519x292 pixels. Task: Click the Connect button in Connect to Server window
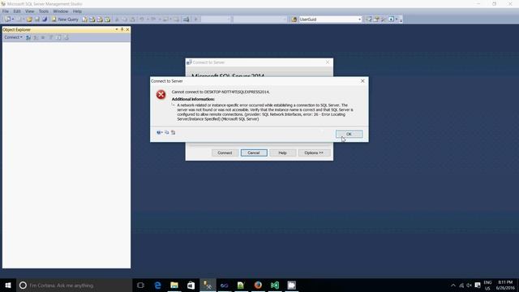[x=225, y=153]
